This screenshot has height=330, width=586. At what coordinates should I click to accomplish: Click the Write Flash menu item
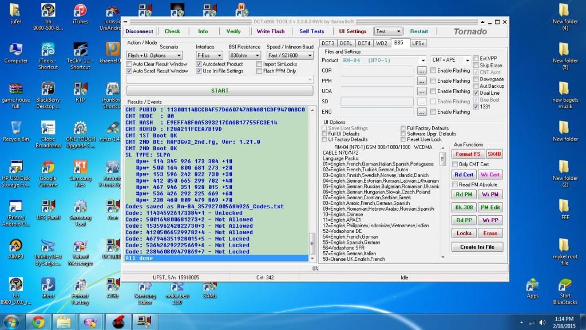(270, 31)
